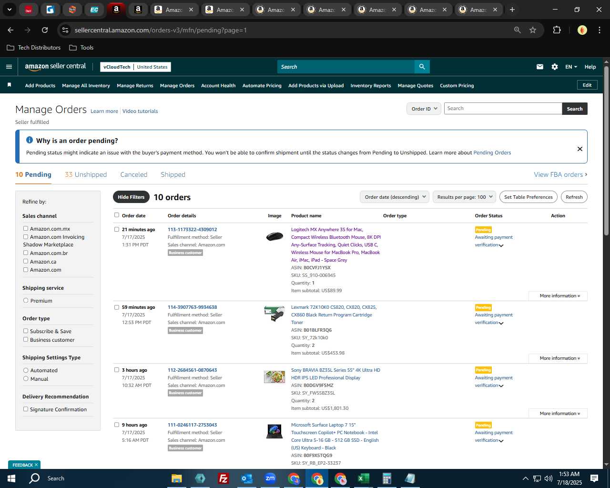Open the Order ID search type dropdown
The image size is (610, 488).
click(424, 109)
